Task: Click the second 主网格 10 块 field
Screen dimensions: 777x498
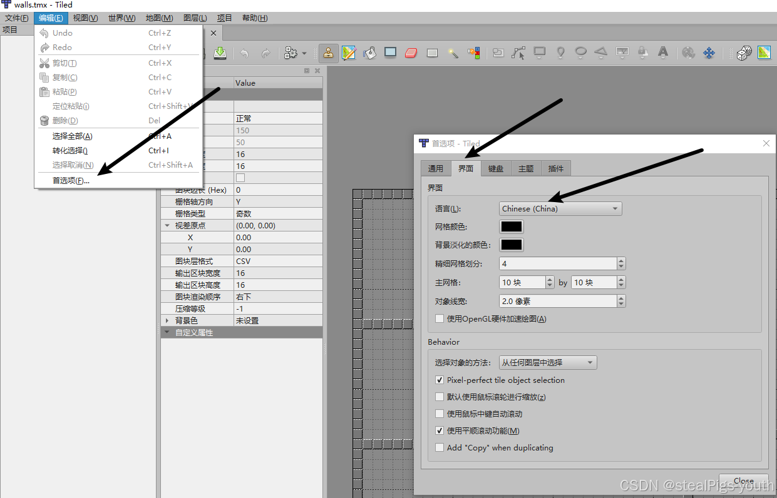Action: pyautogui.click(x=594, y=283)
